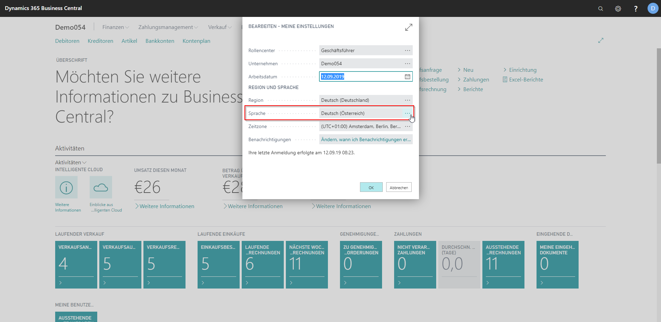The image size is (661, 322).
Task: Open Unternehmen lookup ellipsis
Action: pyautogui.click(x=408, y=64)
